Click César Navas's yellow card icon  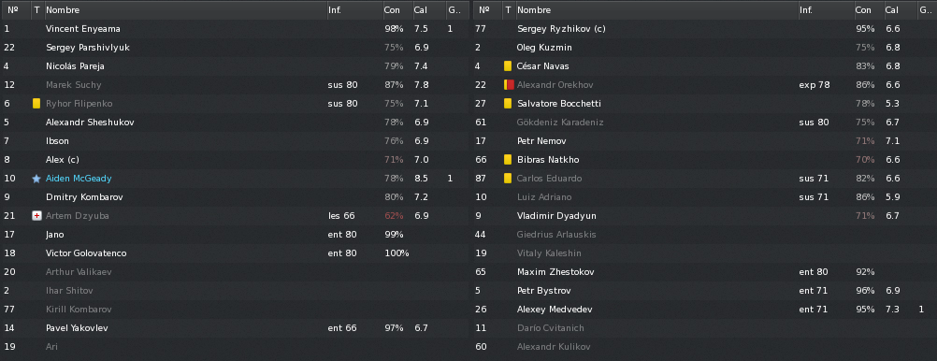[508, 65]
